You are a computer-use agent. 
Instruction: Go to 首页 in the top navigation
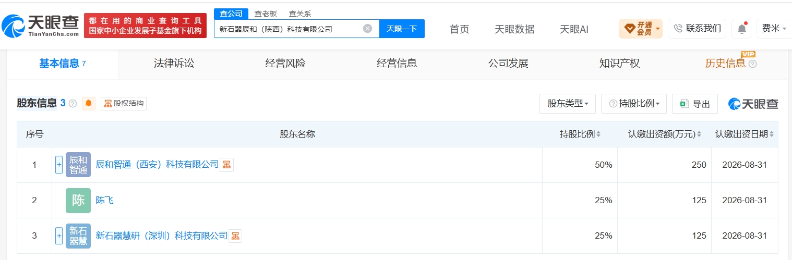(460, 29)
